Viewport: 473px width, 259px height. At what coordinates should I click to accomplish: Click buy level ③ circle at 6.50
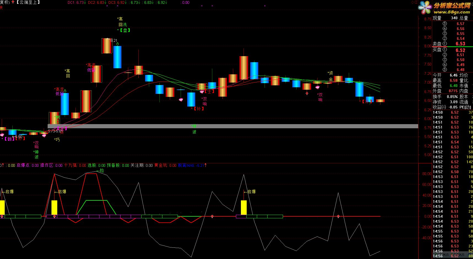(445, 60)
